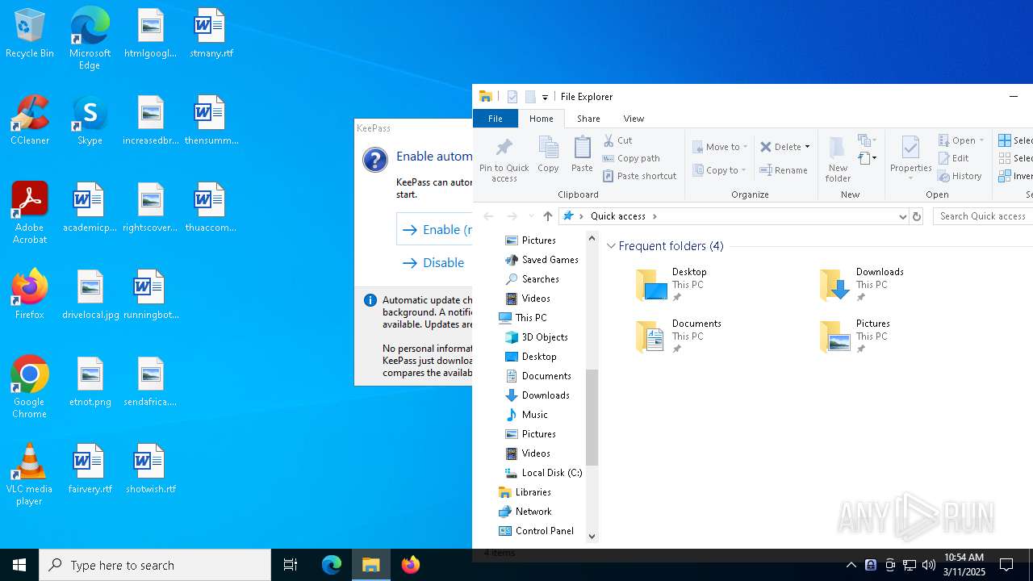This screenshot has height=581, width=1033.
Task: Select Recycle Bin desktop icon
Action: (30, 34)
